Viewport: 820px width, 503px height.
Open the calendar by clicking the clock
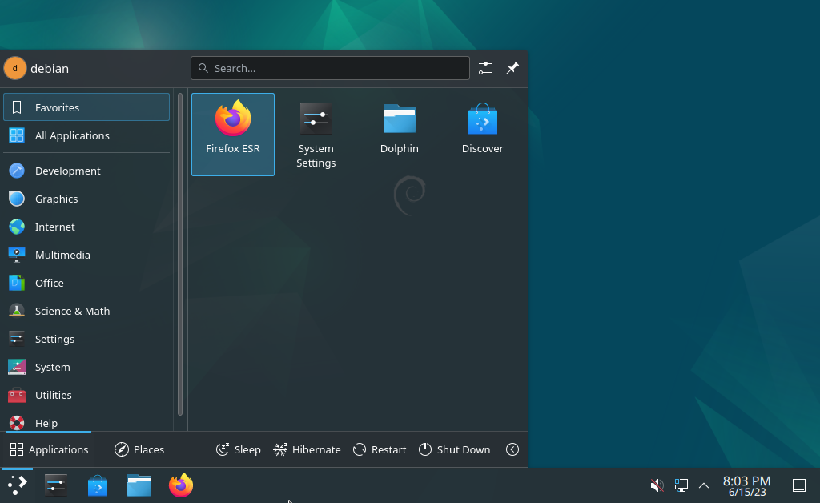(746, 485)
